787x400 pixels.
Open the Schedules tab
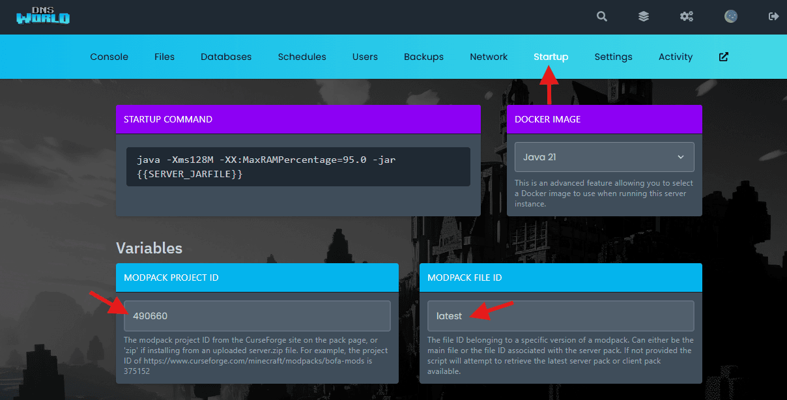tap(302, 57)
